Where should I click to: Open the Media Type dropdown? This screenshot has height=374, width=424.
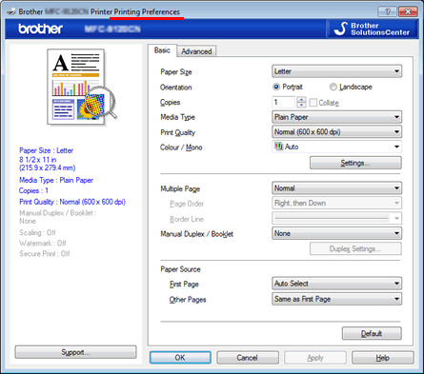336,117
